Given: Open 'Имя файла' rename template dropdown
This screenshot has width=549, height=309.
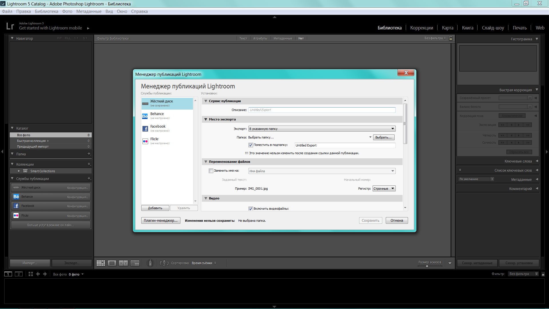Looking at the screenshot, I should coord(322,171).
